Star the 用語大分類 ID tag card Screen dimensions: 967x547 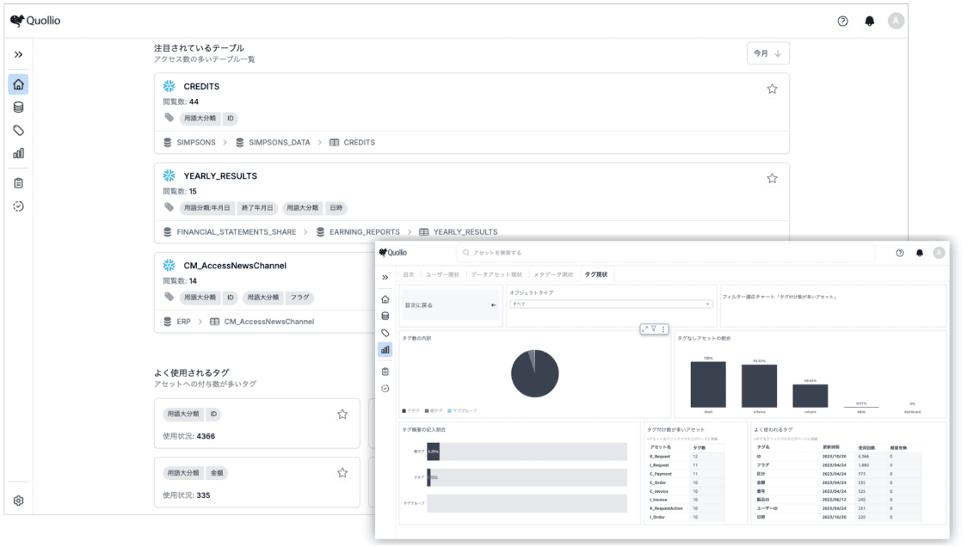(x=342, y=414)
